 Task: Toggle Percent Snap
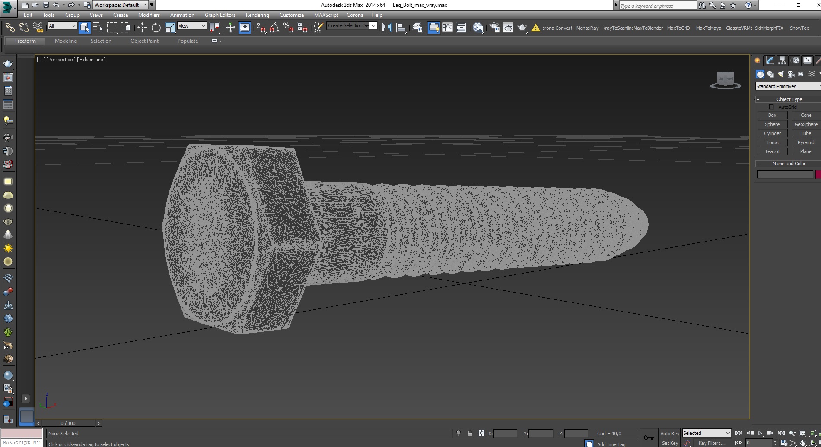pyautogui.click(x=288, y=28)
